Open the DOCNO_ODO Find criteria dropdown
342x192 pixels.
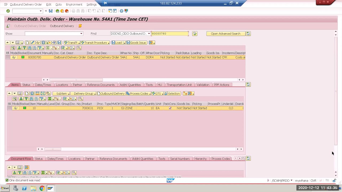[149, 34]
